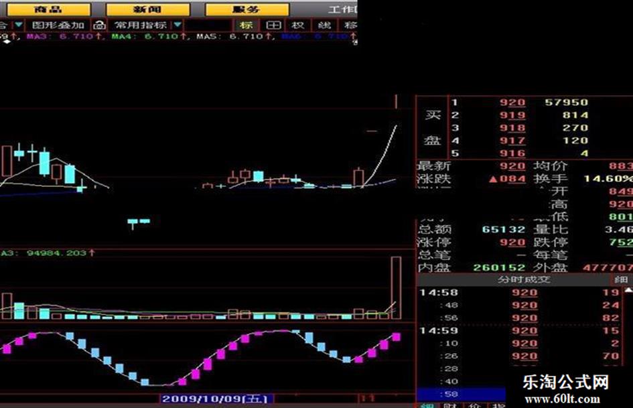Select the highlighted :58 trade row
This screenshot has width=633, height=408.
pos(461,394)
